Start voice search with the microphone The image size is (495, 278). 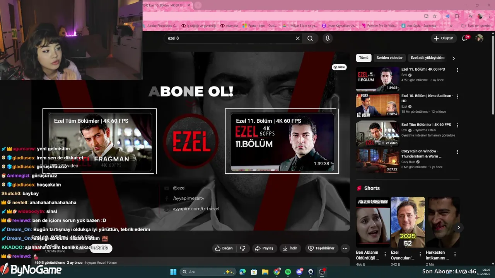tap(328, 38)
